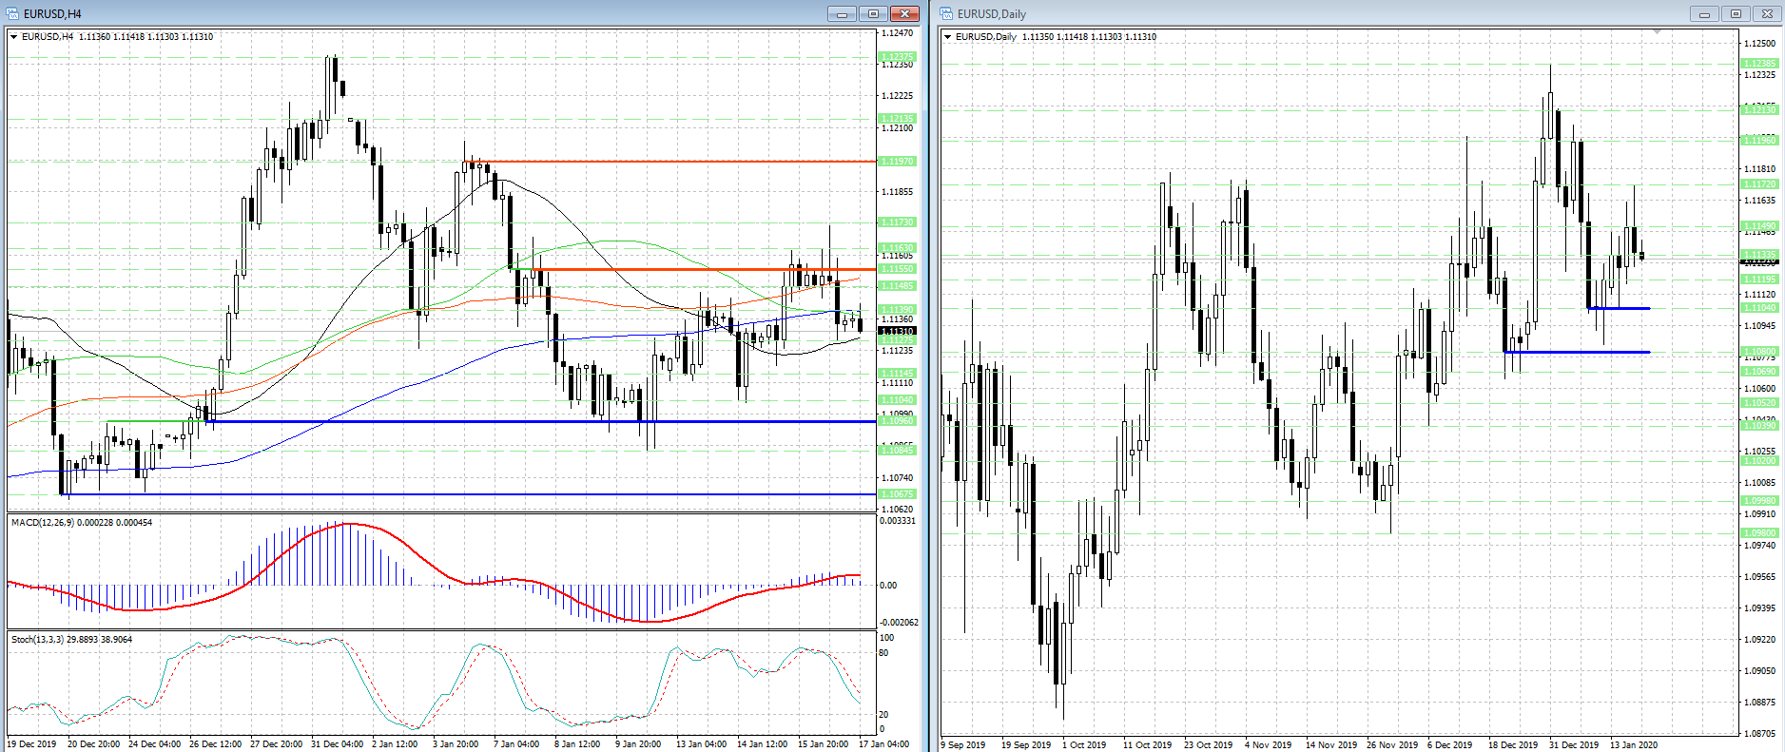Viewport: 1785px width, 752px height.
Task: Click the 1.11970 orange price level label
Action: [897, 162]
